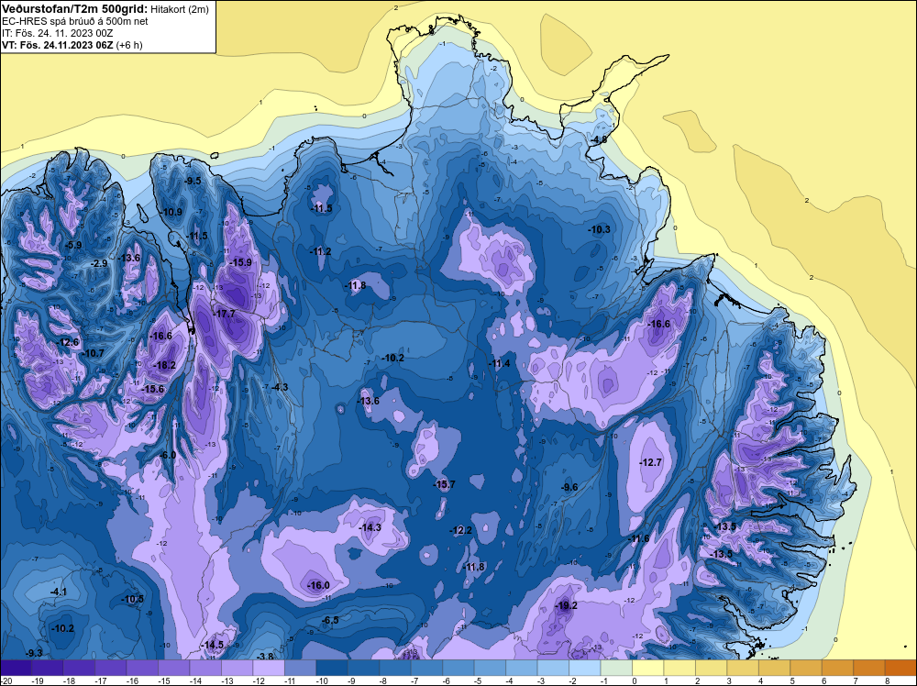
Task: Click the -11.4 temperature value
Action: coord(499,363)
